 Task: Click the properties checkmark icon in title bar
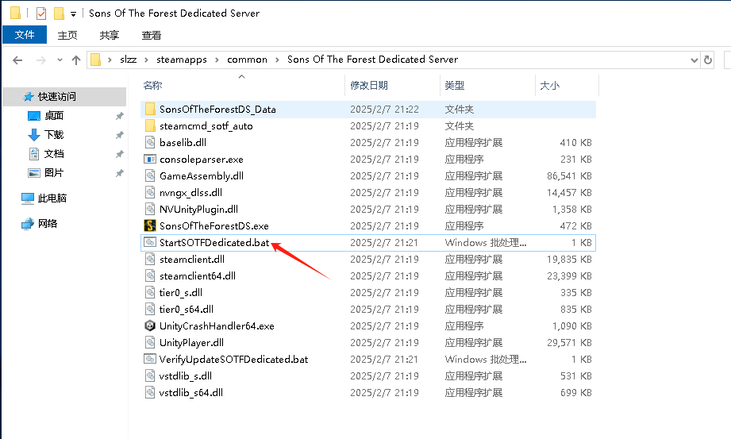(x=41, y=13)
